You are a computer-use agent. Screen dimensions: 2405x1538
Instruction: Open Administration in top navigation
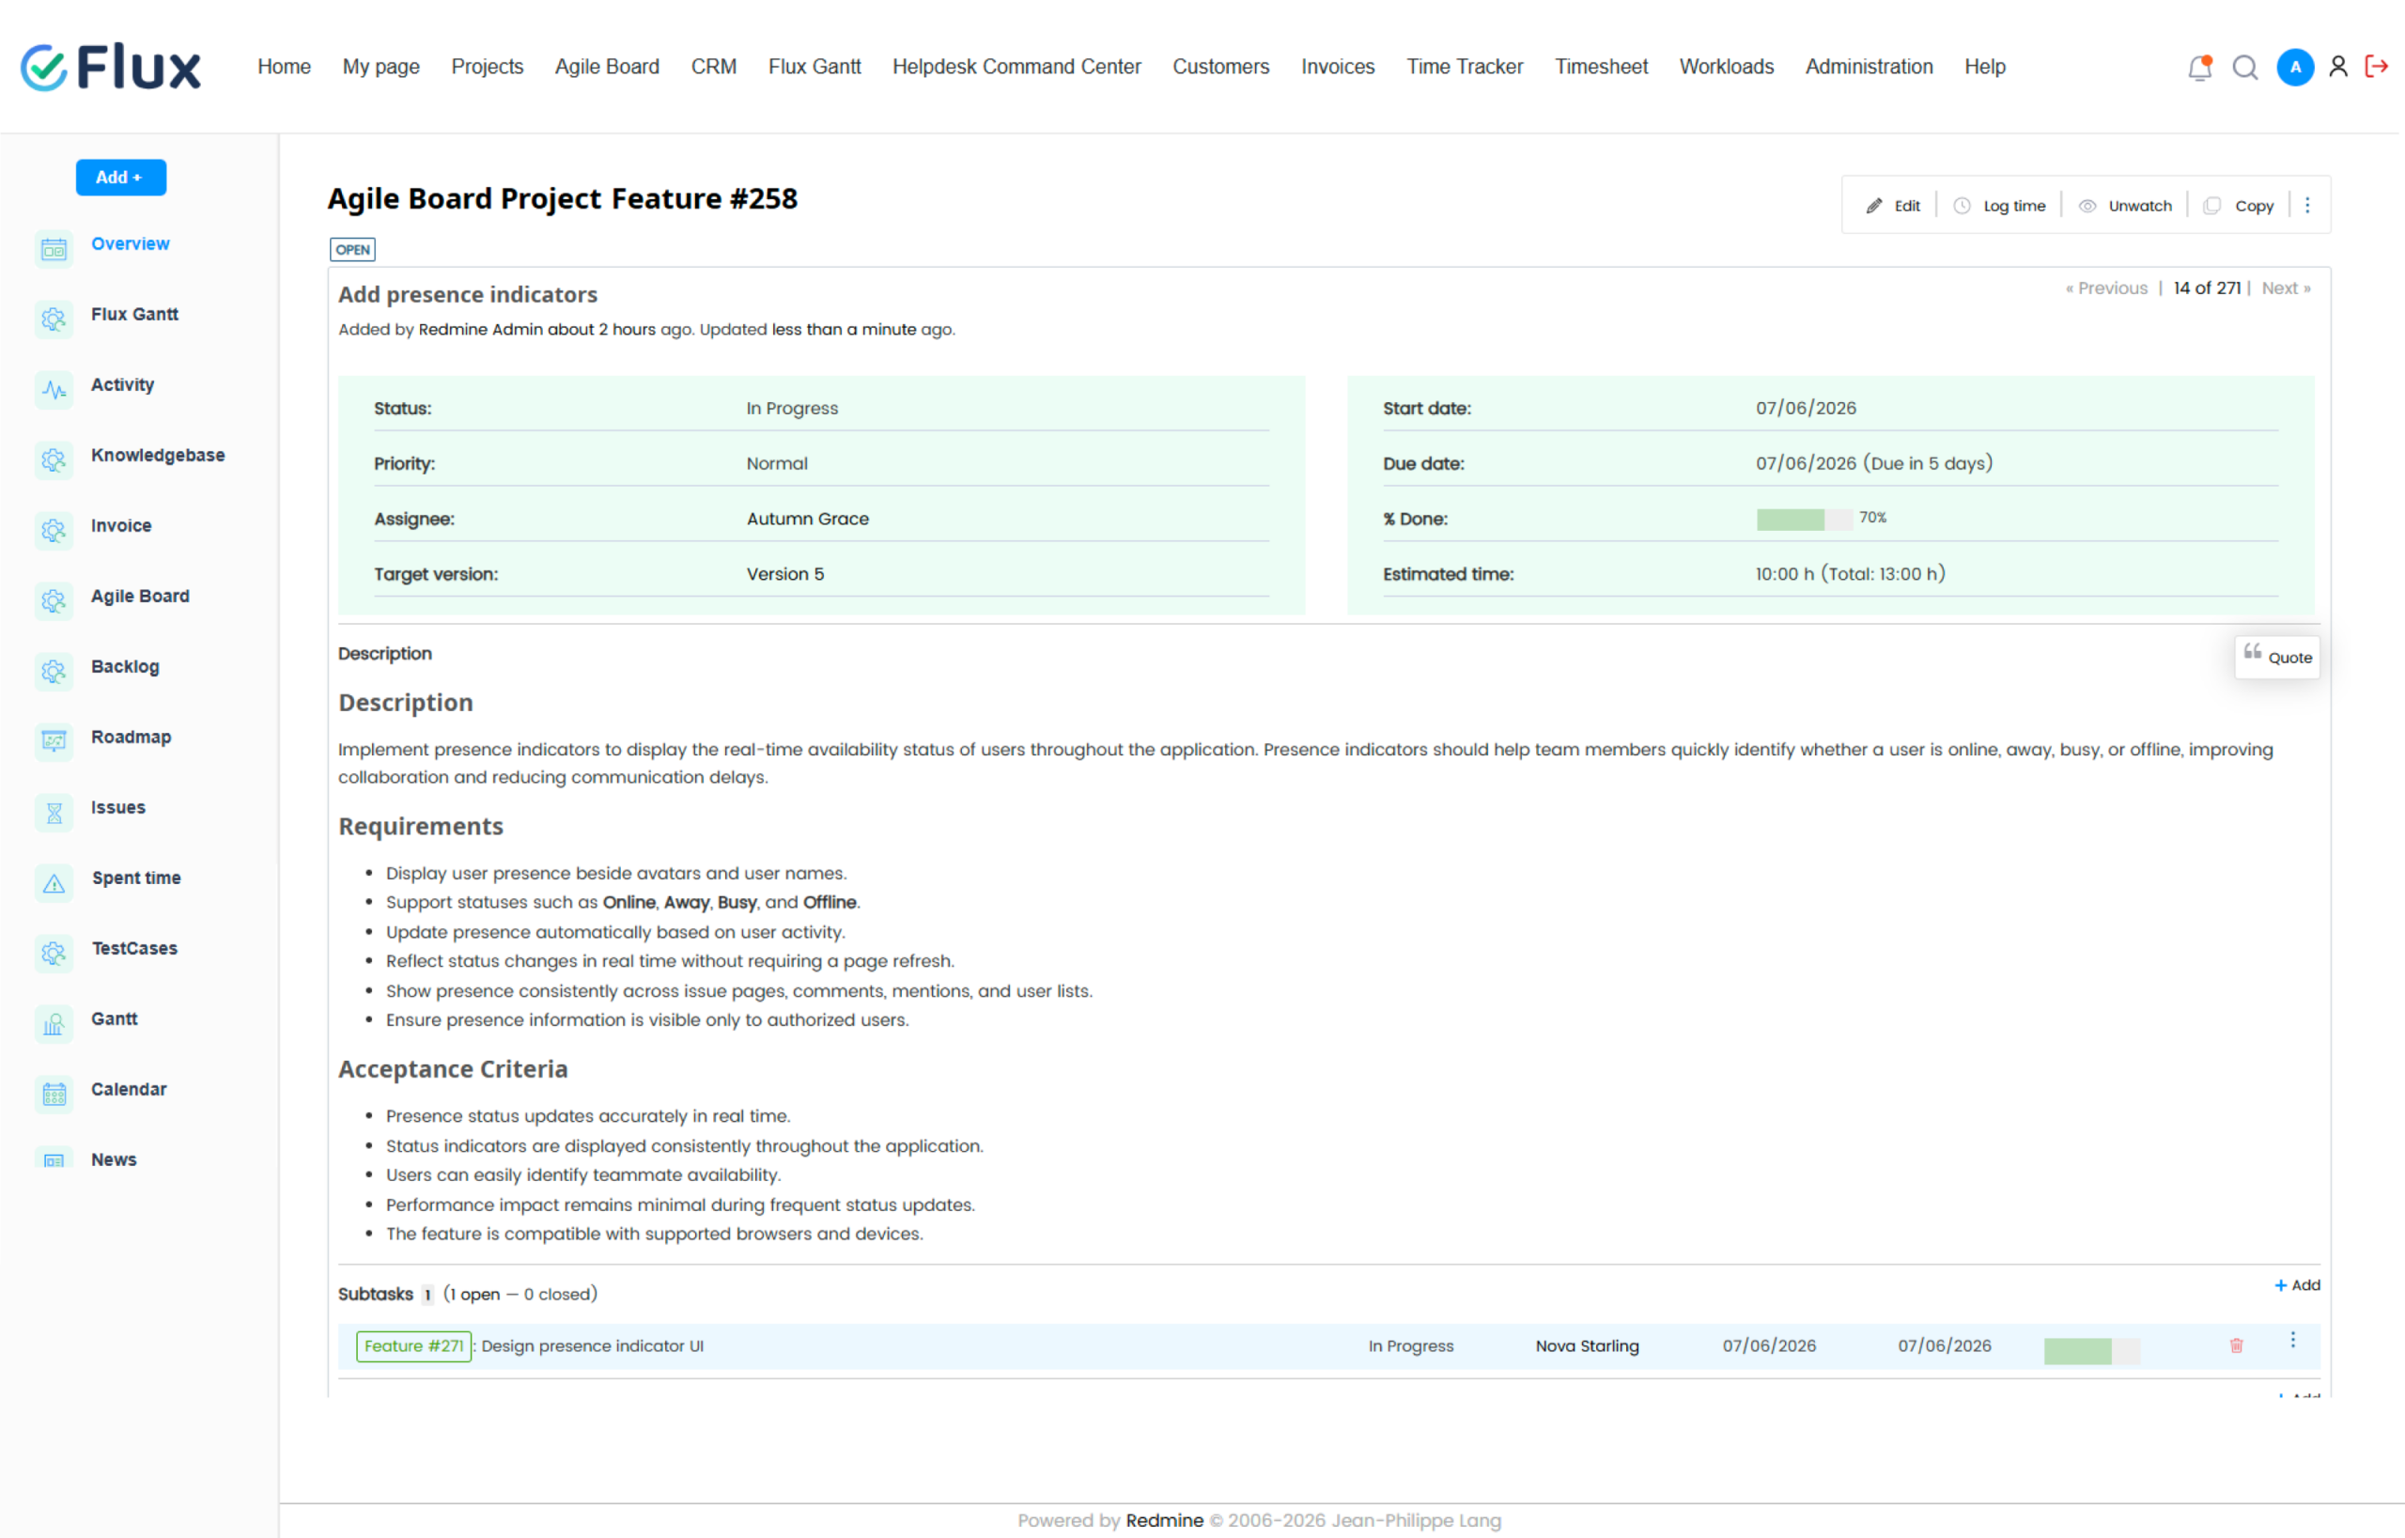(x=1869, y=67)
